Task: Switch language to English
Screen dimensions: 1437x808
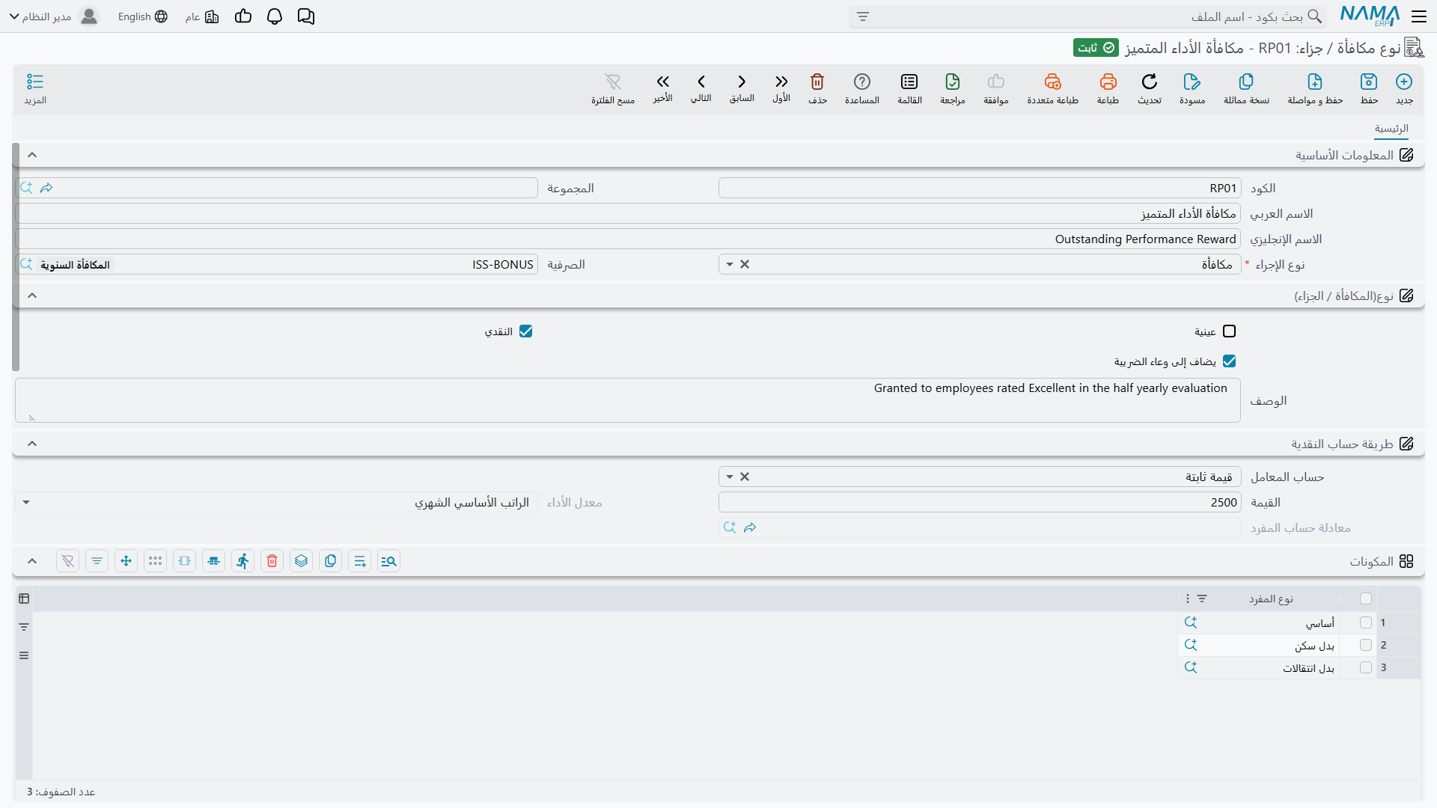Action: click(142, 16)
